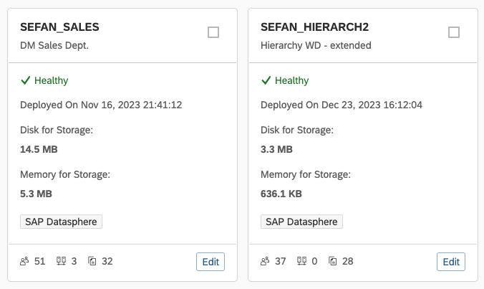Image resolution: width=484 pixels, height=289 pixels.
Task: Click the DM Sales Dept. description
Action: pyautogui.click(x=54, y=45)
